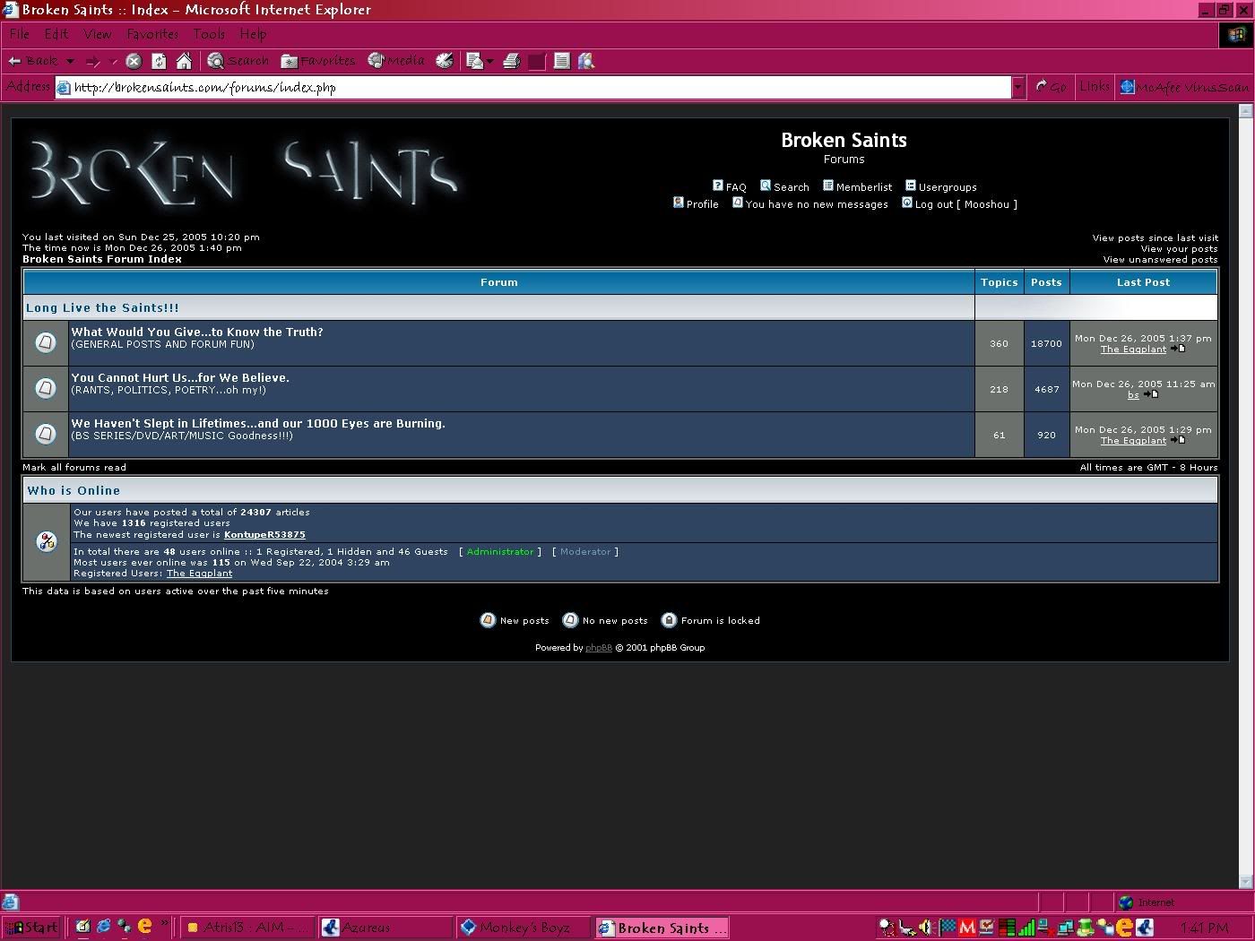Click the Who is Online icon
1255x941 pixels.
tap(46, 541)
